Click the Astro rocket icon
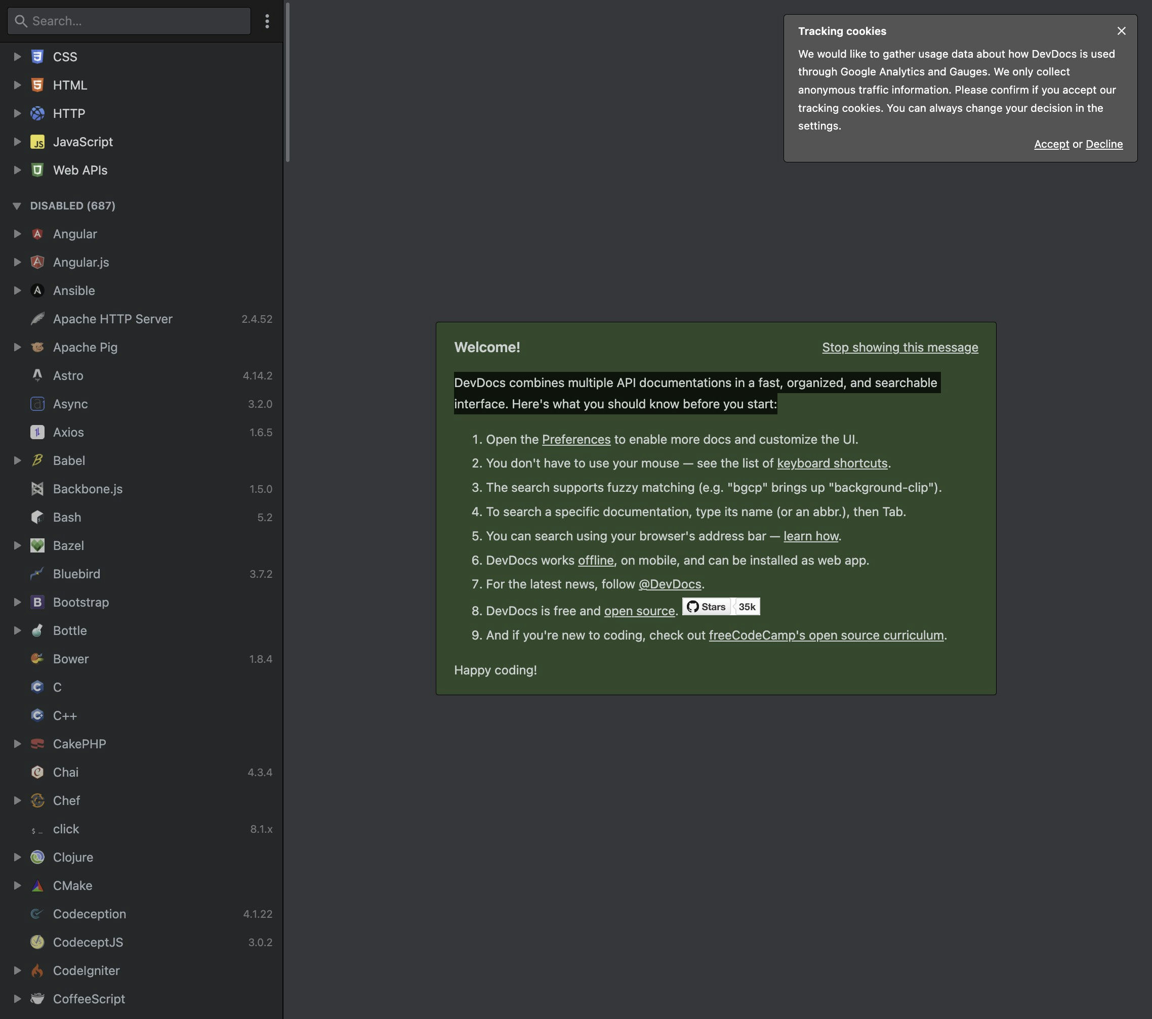 coord(37,375)
